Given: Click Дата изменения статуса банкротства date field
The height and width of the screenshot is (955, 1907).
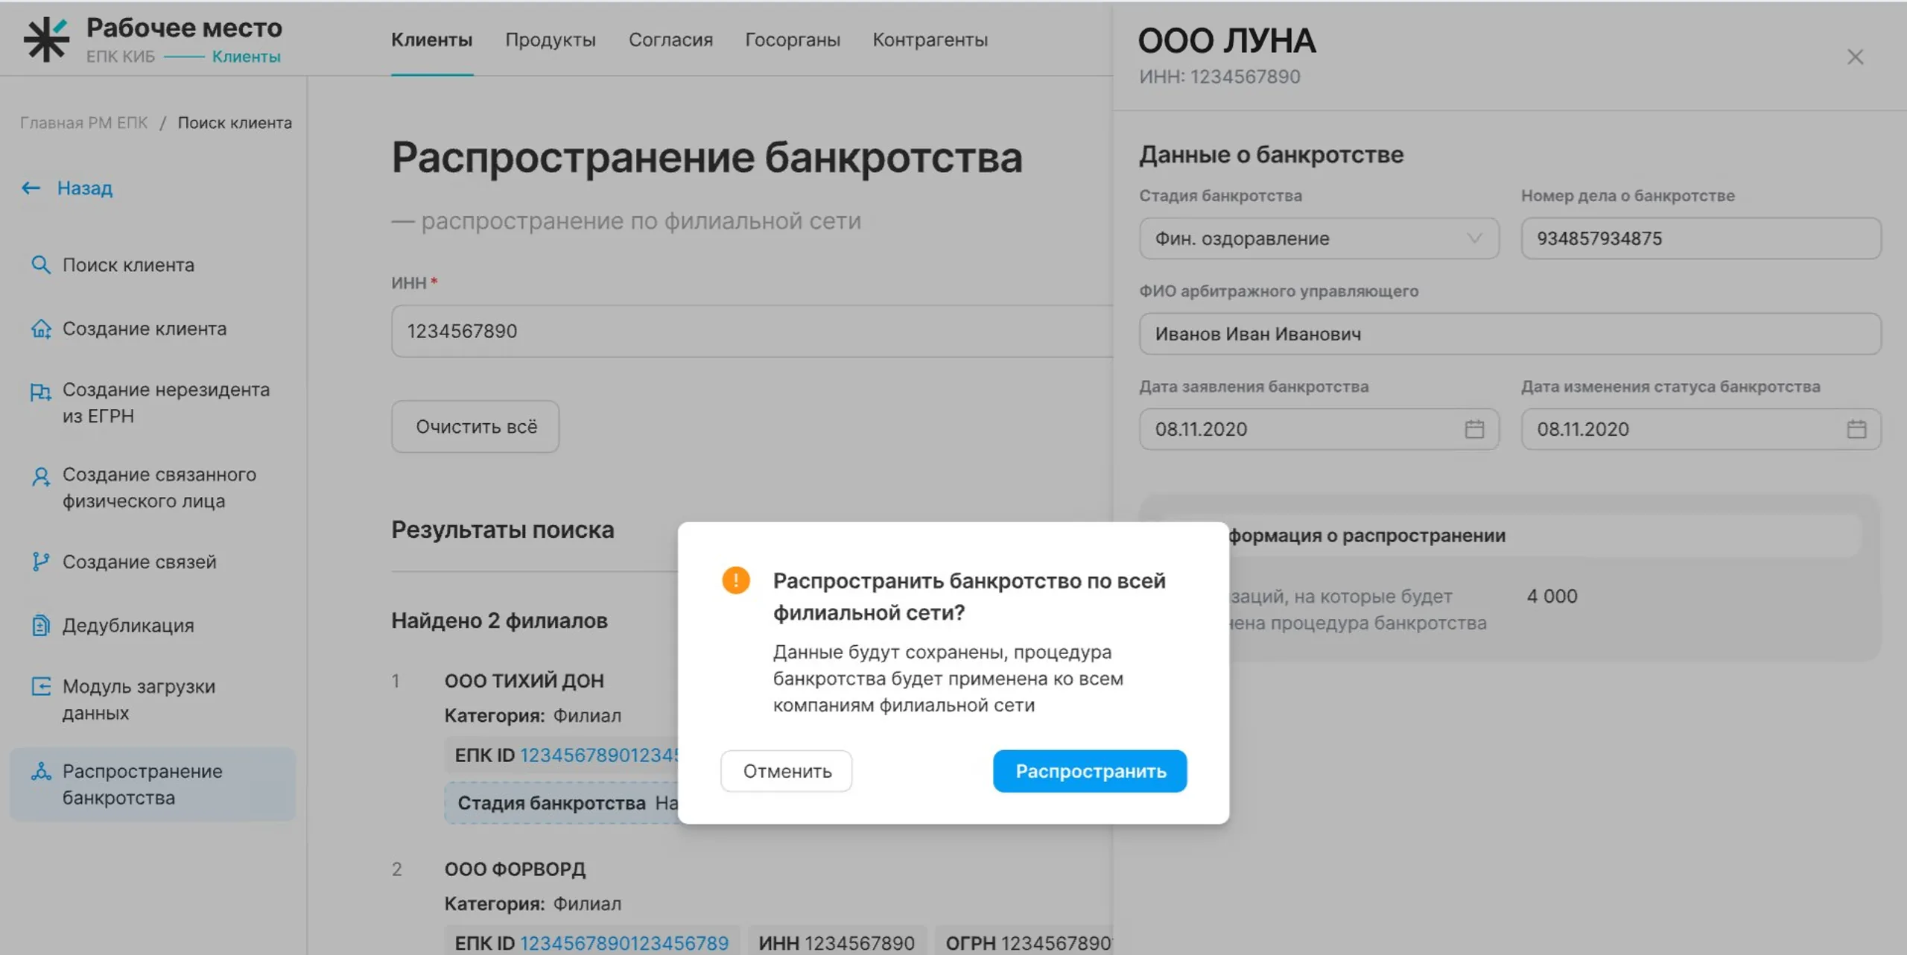Looking at the screenshot, I should click(x=1701, y=429).
